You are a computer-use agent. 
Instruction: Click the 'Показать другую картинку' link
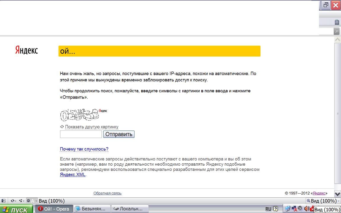[x=92, y=127]
